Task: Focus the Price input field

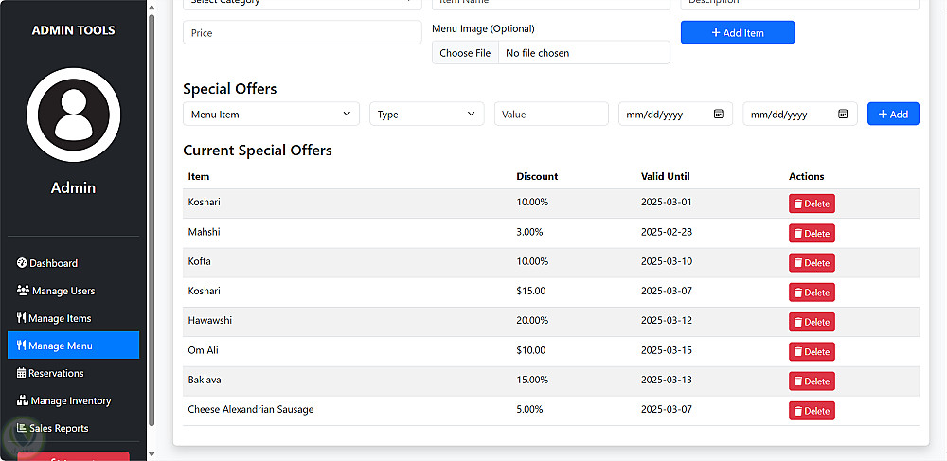Action: (x=302, y=33)
